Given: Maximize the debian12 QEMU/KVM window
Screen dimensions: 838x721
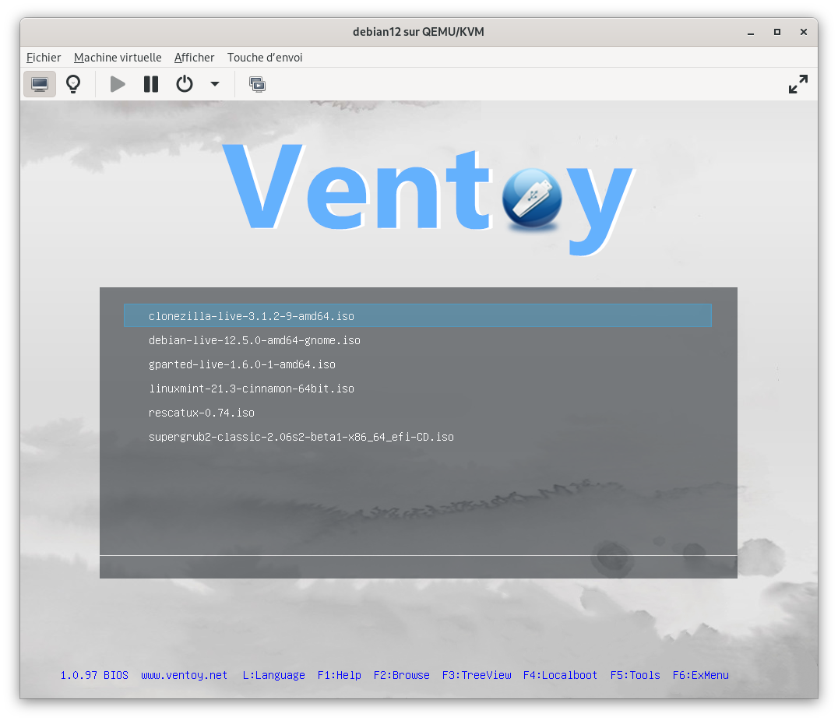Looking at the screenshot, I should [x=777, y=32].
